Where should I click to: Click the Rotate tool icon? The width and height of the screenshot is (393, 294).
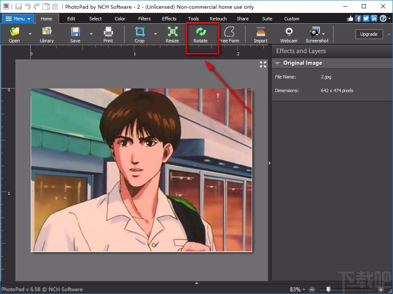click(201, 32)
